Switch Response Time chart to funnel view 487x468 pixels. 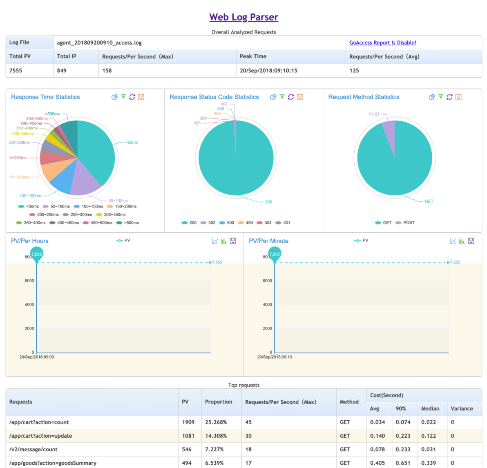[x=123, y=97]
